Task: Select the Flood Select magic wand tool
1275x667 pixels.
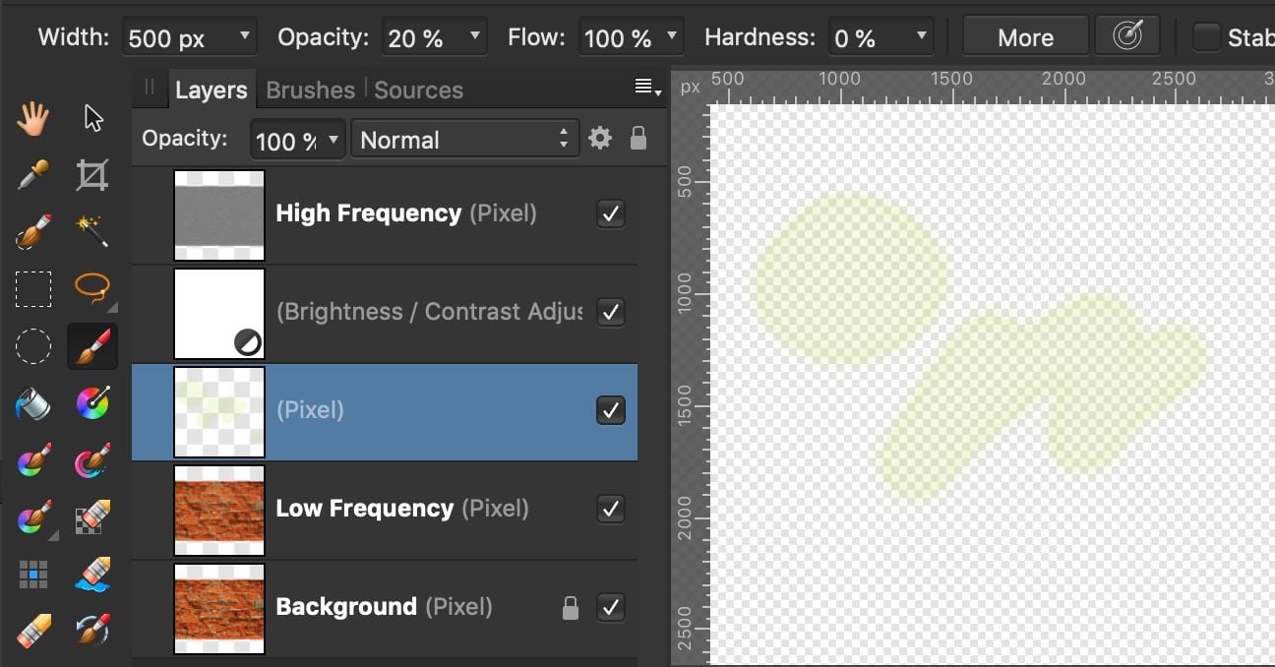Action: [x=91, y=231]
